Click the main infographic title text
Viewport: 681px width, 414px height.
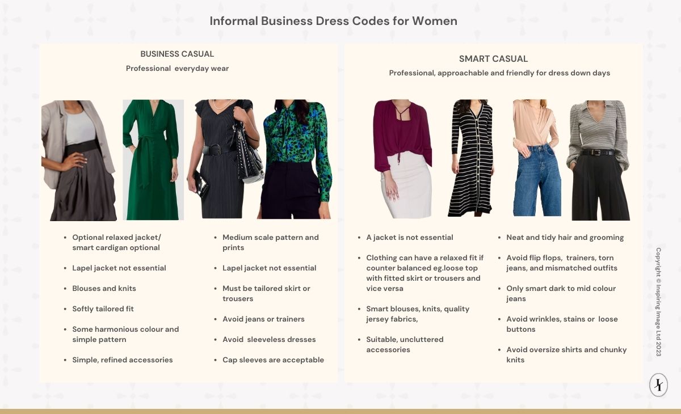334,21
